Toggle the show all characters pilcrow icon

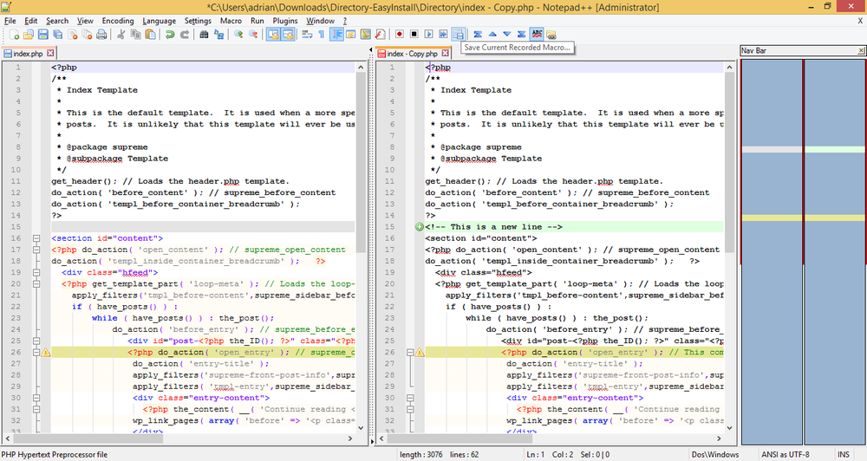322,35
